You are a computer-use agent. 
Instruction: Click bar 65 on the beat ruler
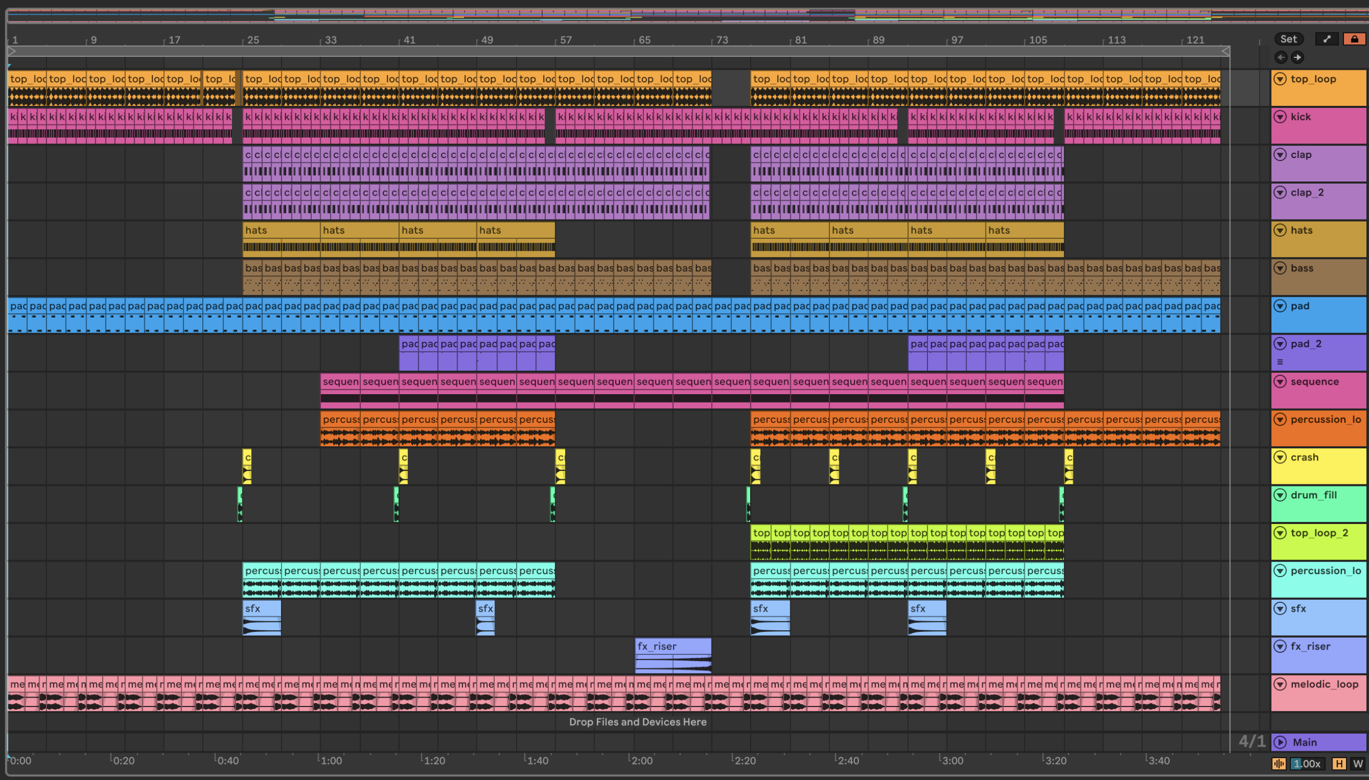coord(644,40)
